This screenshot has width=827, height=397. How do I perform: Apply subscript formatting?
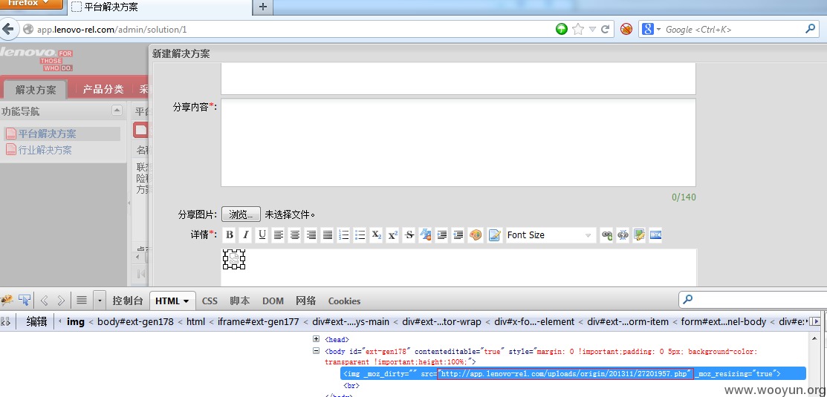click(376, 235)
